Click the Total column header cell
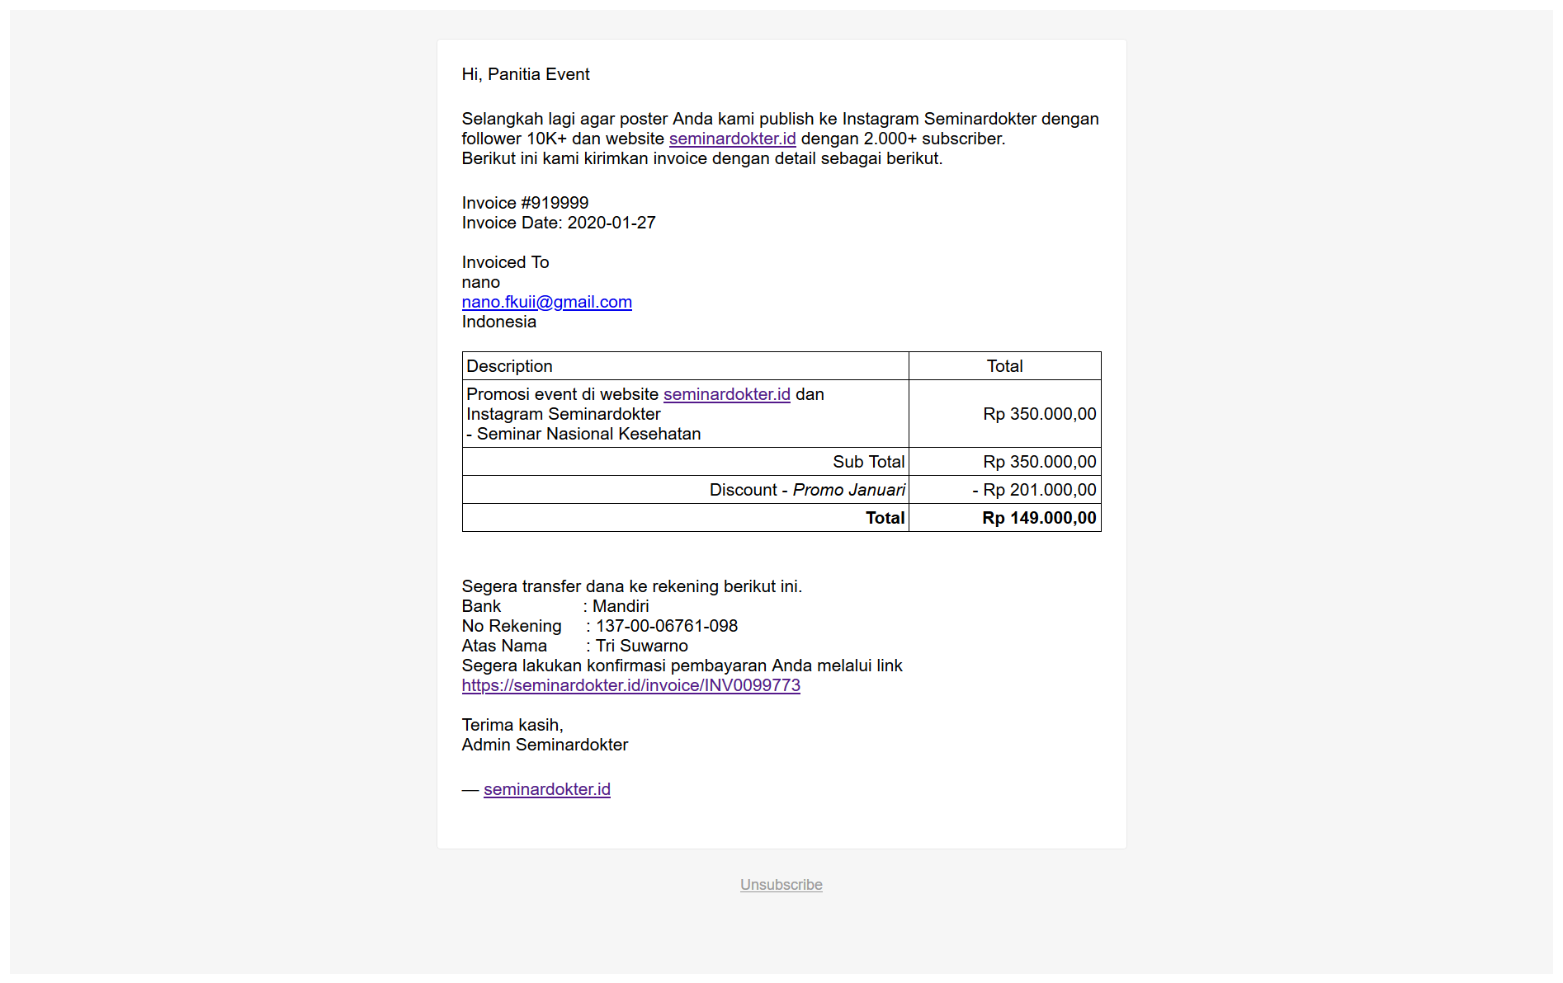The height and width of the screenshot is (983, 1563). [x=1004, y=366]
